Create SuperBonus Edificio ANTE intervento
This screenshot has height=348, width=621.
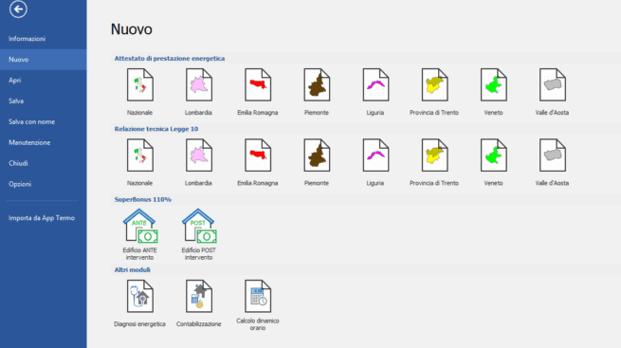click(x=139, y=234)
